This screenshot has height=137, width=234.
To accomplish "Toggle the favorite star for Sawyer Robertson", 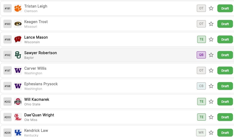I will [211, 55].
